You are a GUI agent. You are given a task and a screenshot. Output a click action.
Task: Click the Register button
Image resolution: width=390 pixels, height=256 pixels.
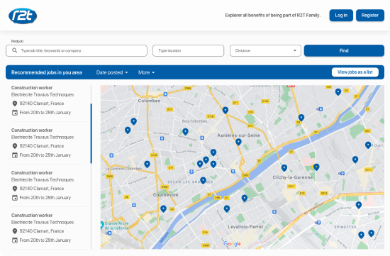click(x=370, y=15)
